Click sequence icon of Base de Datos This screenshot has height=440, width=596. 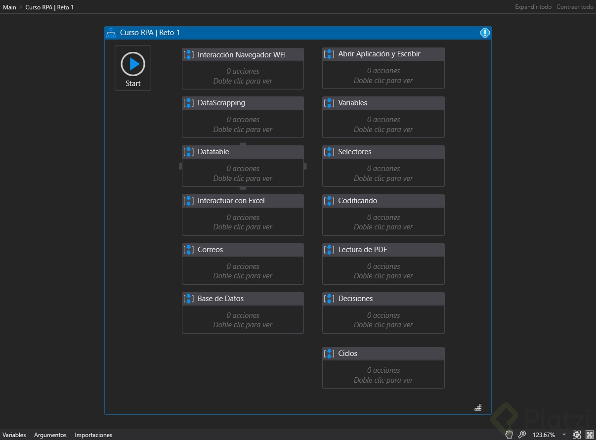click(x=189, y=299)
